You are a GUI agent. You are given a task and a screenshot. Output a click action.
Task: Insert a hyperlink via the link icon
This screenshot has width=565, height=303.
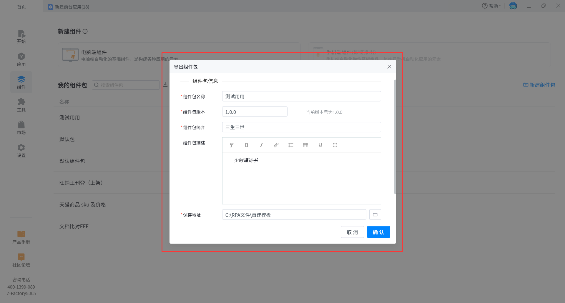276,145
